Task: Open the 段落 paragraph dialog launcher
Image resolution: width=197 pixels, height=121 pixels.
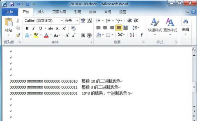Action: pyautogui.click(x=143, y=42)
